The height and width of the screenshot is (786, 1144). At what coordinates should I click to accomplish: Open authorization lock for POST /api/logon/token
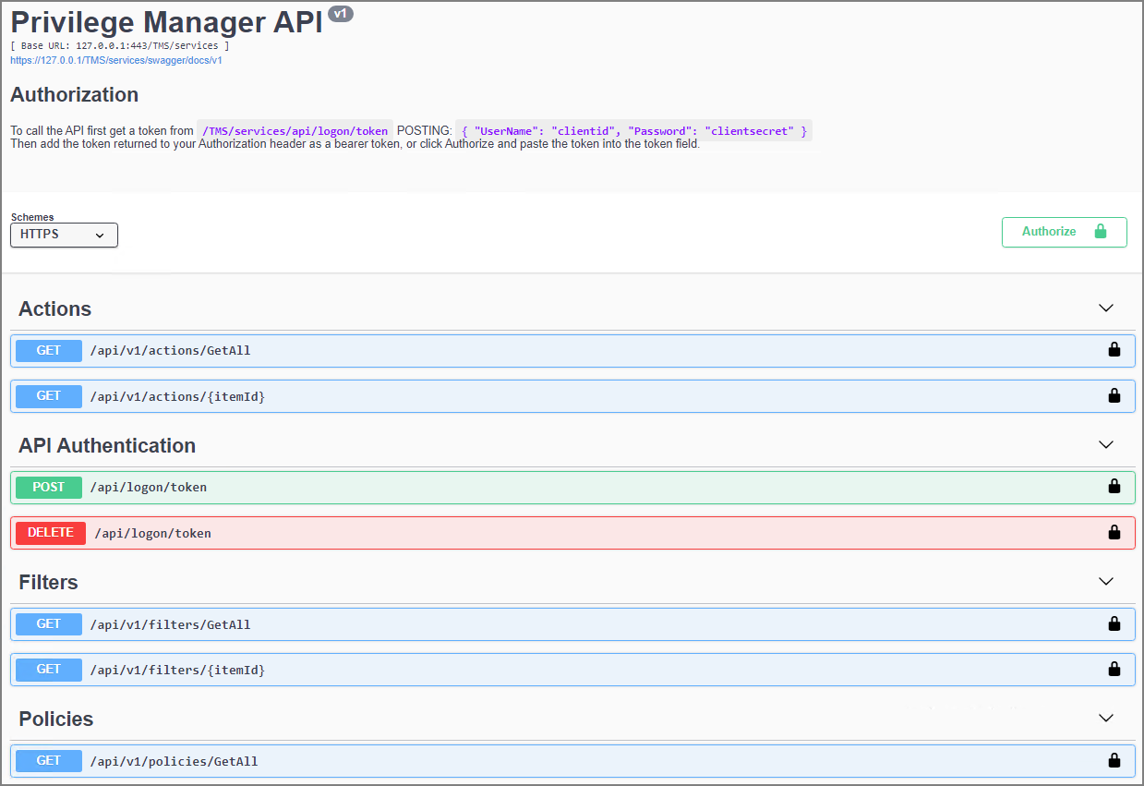pos(1114,487)
